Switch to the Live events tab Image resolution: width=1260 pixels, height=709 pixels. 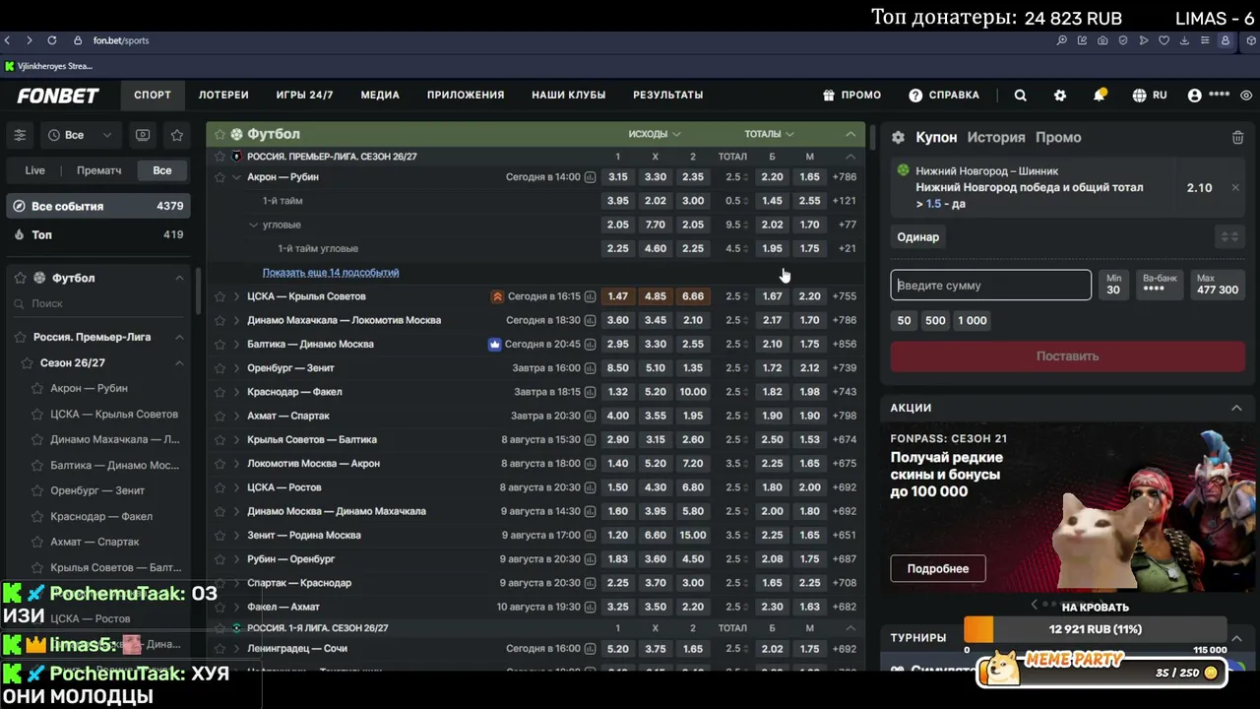coord(35,170)
